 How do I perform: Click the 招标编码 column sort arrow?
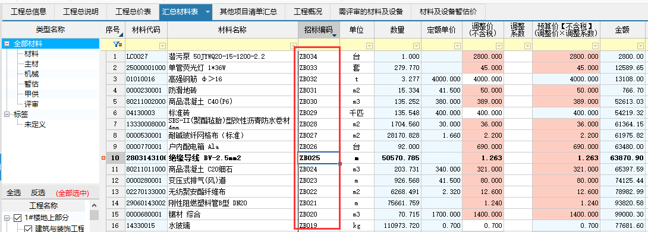pos(335,36)
